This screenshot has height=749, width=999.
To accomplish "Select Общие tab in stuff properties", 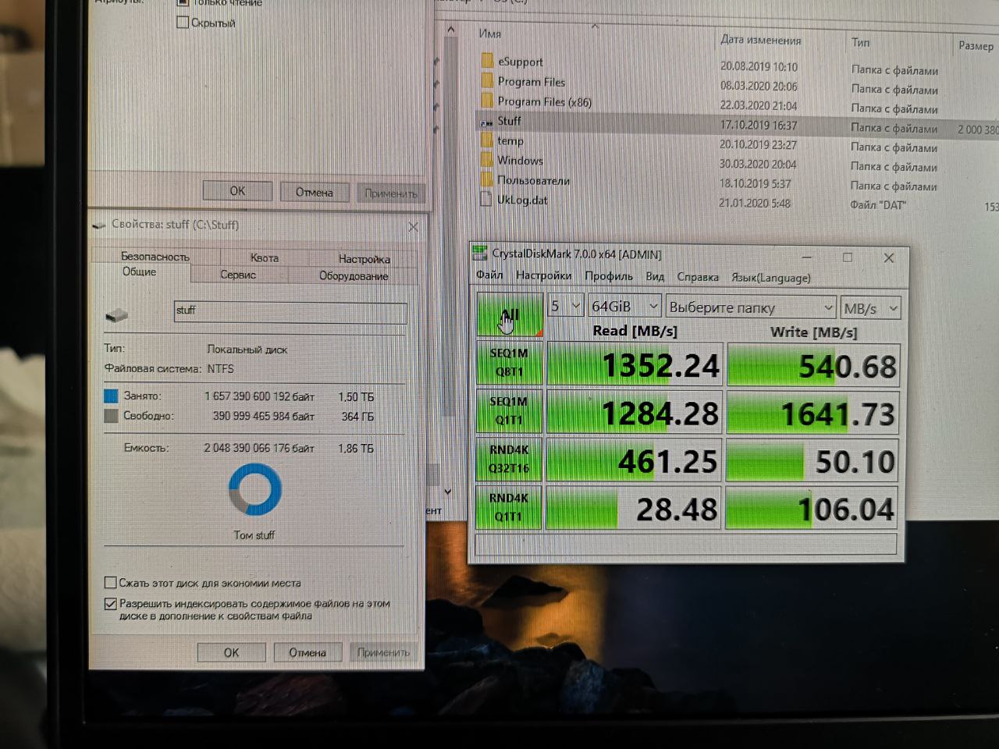I will (x=140, y=272).
